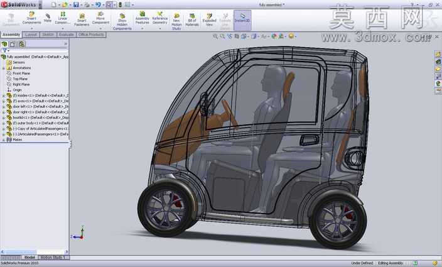442x267 pixels.
Task: Open the FeatureManager design tree tab
Action: (x=4, y=44)
